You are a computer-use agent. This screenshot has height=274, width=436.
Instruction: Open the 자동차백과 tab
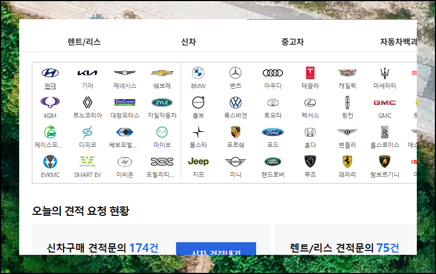point(398,42)
